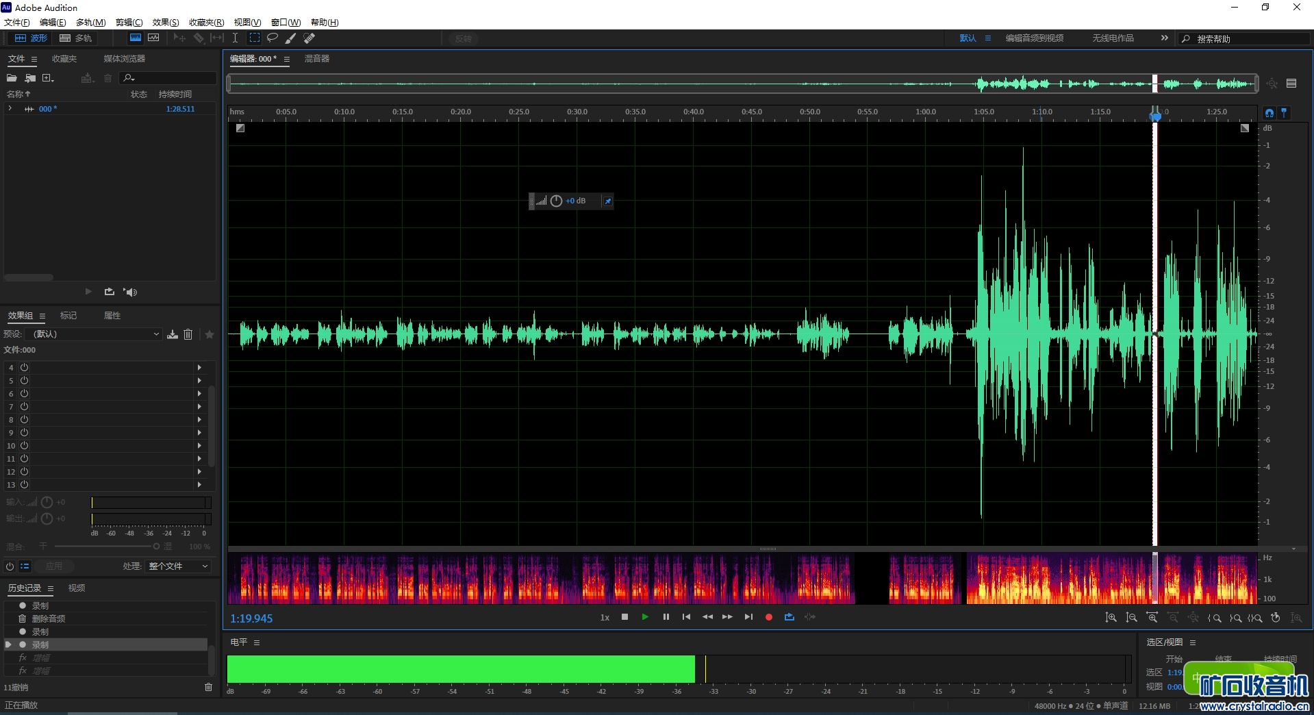This screenshot has width=1314, height=715.
Task: Switch to the 混音器 tab
Action: (x=317, y=59)
